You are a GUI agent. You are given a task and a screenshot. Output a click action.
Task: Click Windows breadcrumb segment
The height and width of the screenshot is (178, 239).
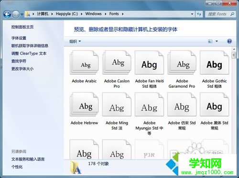coord(93,14)
